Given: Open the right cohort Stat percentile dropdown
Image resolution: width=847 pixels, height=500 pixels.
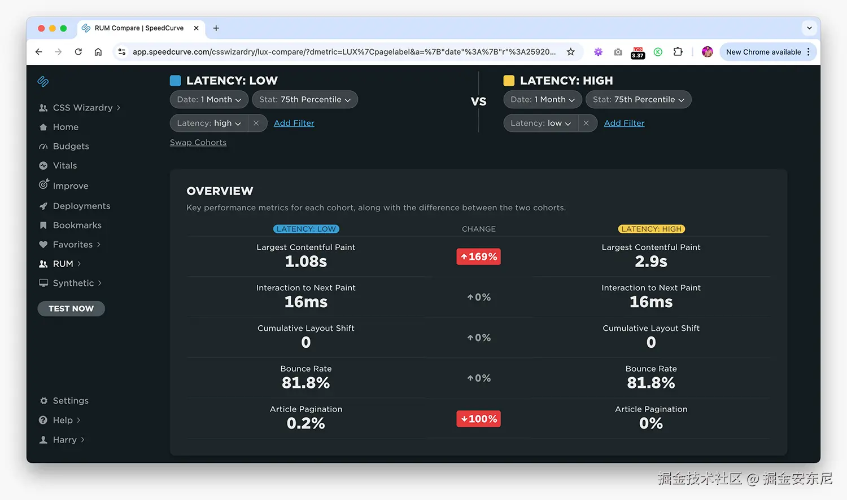Looking at the screenshot, I should point(638,100).
